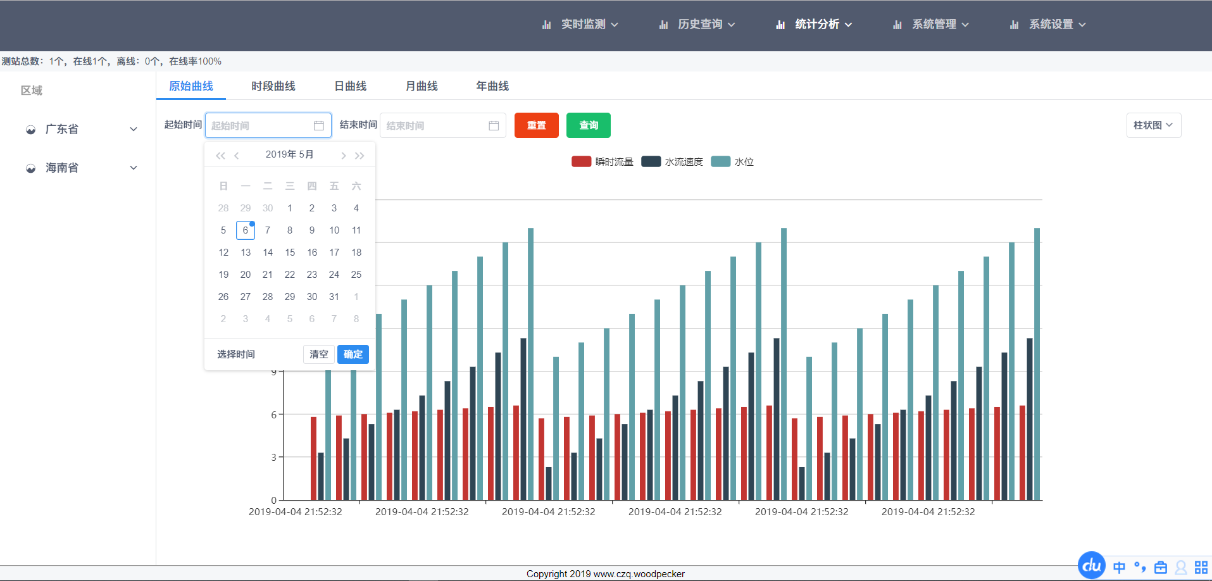
Task: Select date 31 in May calendar
Action: coord(334,297)
